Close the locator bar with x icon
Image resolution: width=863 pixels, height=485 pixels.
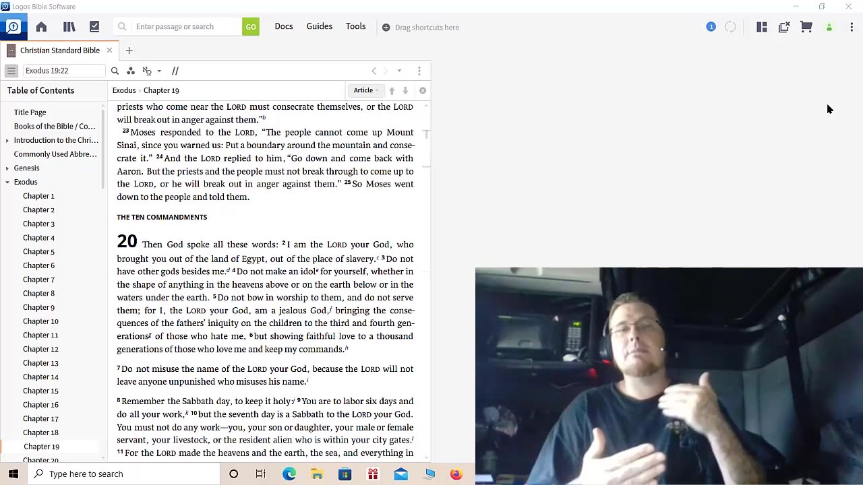423,90
